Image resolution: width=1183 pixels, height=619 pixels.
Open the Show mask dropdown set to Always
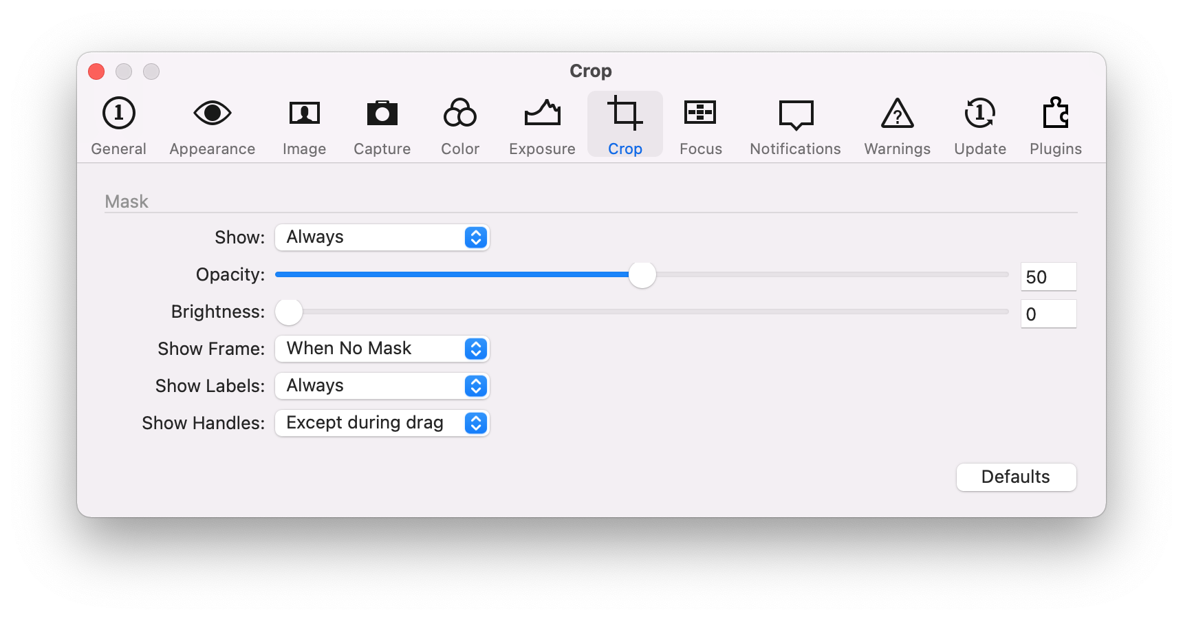point(382,237)
